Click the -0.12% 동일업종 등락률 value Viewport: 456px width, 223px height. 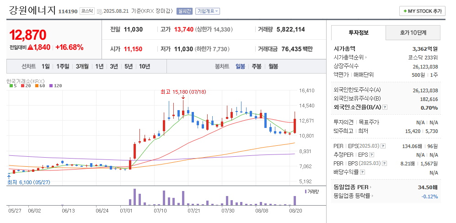(x=429, y=196)
